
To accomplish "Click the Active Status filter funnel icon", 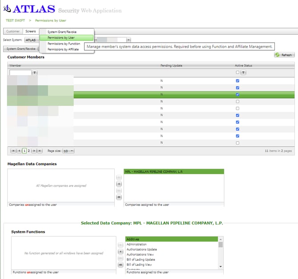I will pos(243,72).
